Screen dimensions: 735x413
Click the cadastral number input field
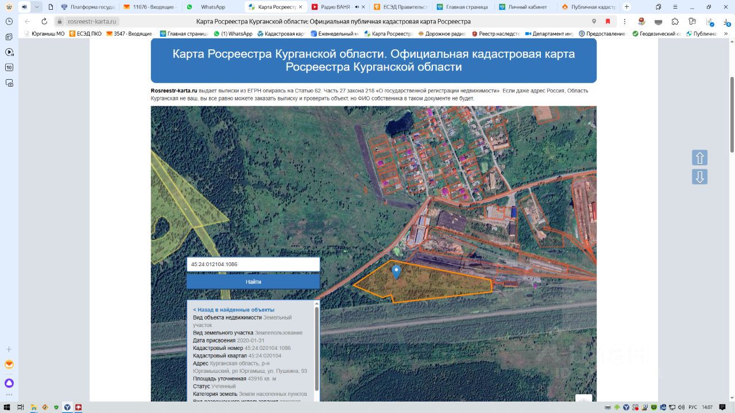point(253,264)
